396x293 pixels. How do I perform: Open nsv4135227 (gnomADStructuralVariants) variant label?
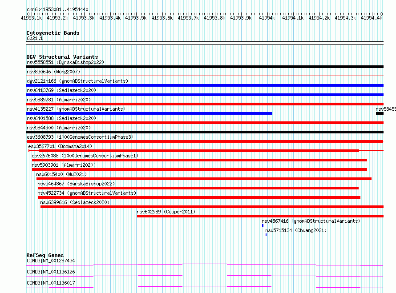pyautogui.click(x=76, y=109)
